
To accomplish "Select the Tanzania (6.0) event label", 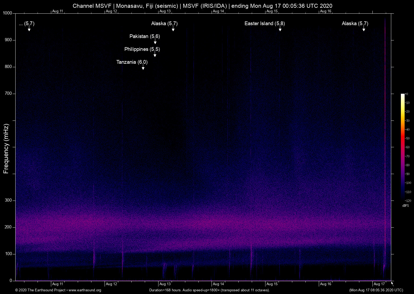I will [x=132, y=62].
